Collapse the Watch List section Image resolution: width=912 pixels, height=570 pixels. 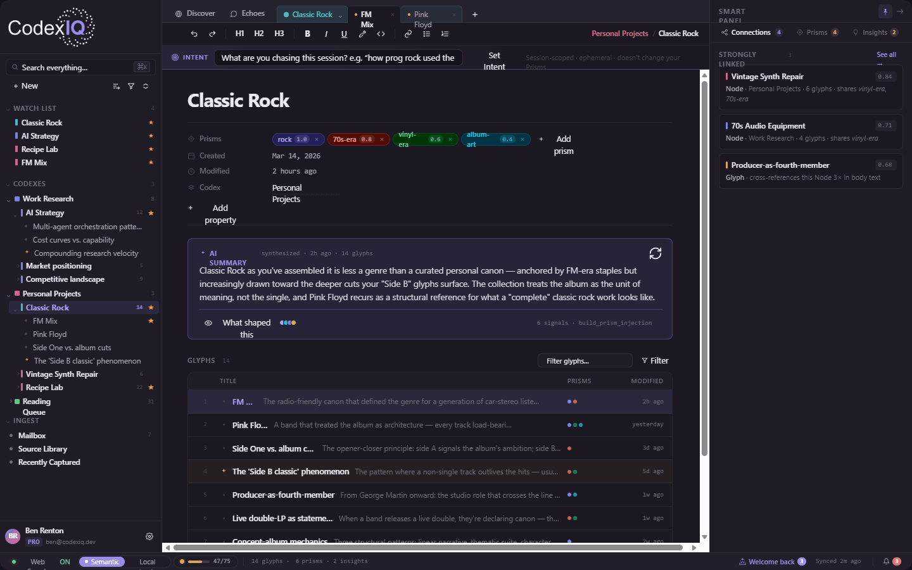tap(8, 109)
